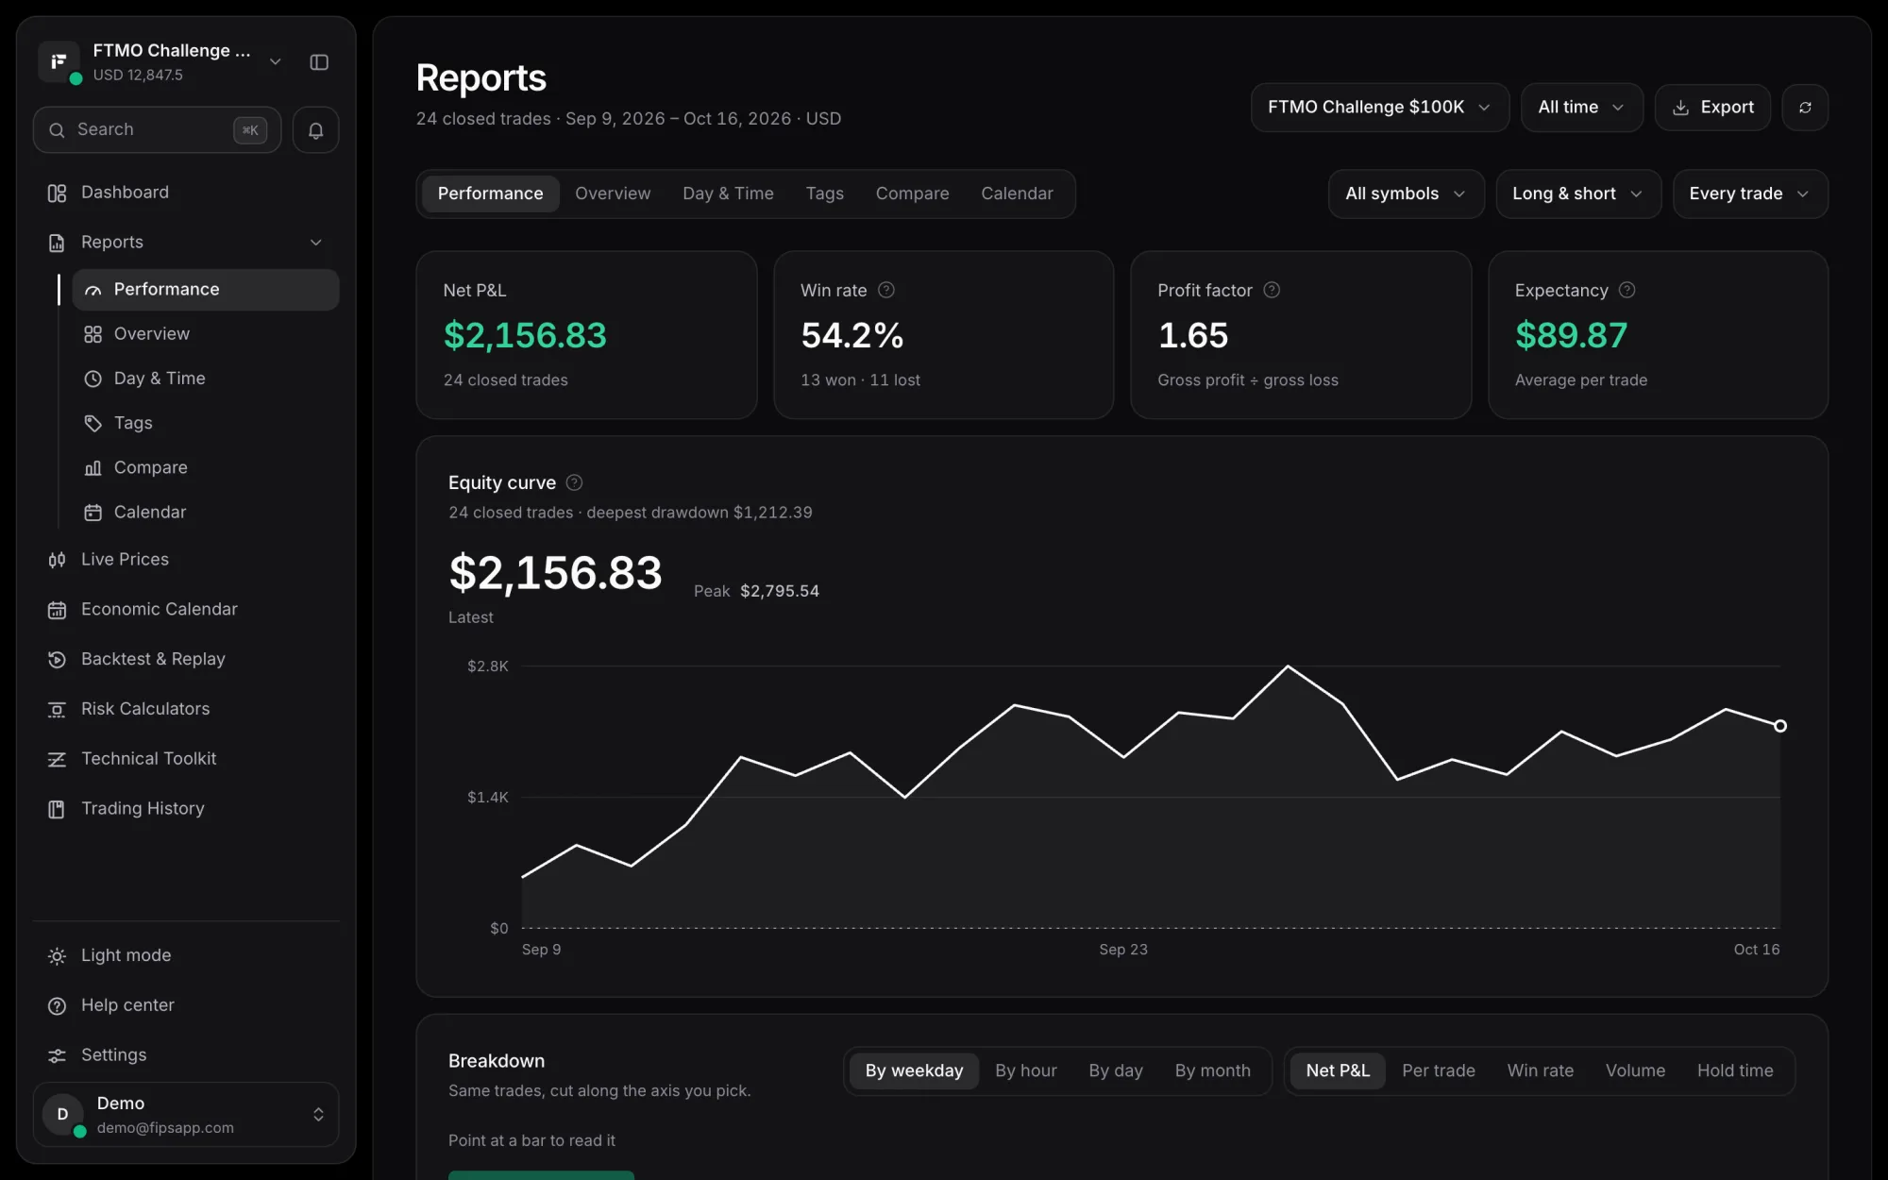
Task: Open the FTMO Challenge $100K account dropdown
Action: click(1379, 108)
